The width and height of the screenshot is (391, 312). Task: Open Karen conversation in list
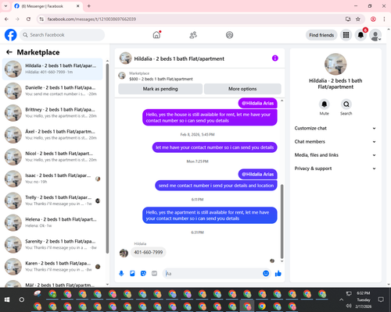pos(52,266)
